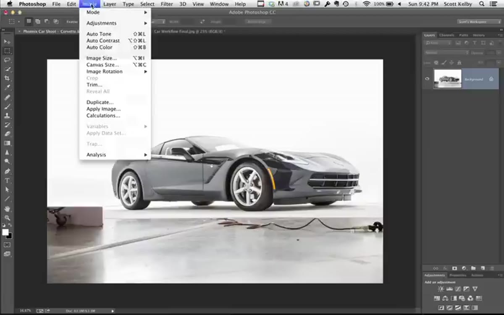Select the Eyedropper tool
The height and width of the screenshot is (315, 504).
(7, 88)
